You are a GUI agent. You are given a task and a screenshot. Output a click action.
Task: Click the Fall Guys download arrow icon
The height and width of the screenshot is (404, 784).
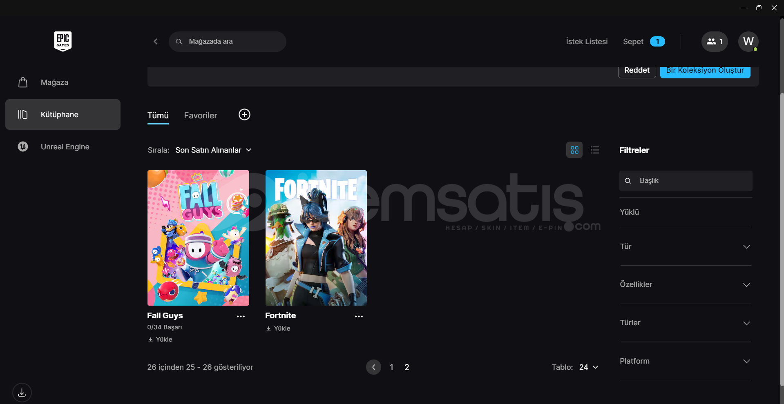tap(150, 340)
